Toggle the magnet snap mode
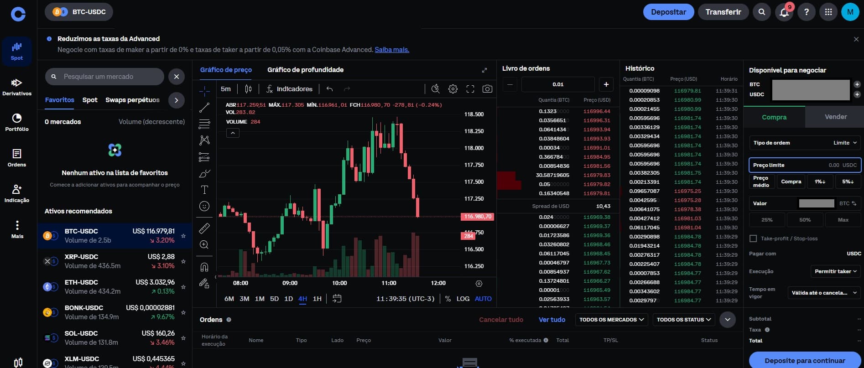The height and width of the screenshot is (368, 864). [x=204, y=267]
